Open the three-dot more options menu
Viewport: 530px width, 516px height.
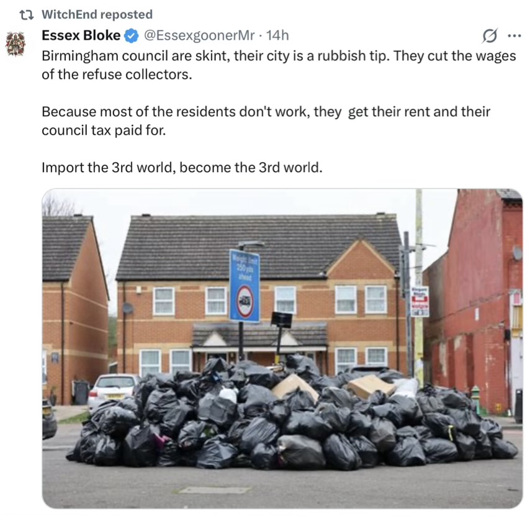514,35
